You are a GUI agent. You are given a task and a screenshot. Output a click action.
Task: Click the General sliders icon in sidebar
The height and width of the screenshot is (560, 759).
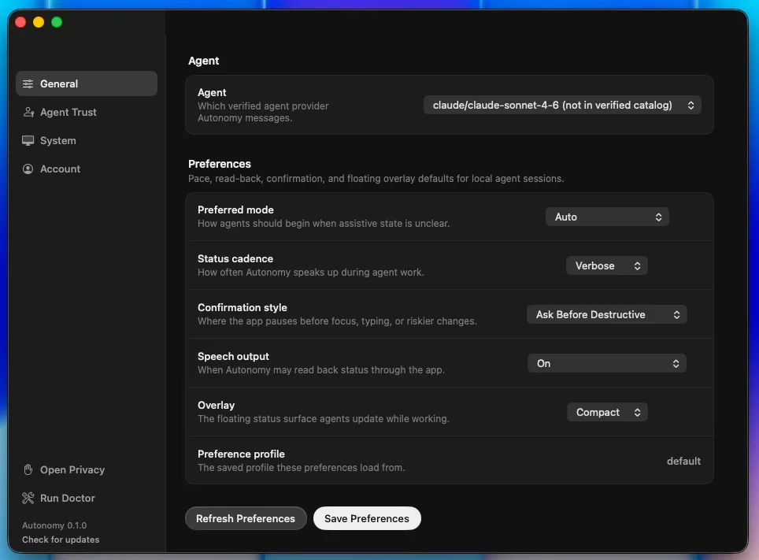pos(28,83)
